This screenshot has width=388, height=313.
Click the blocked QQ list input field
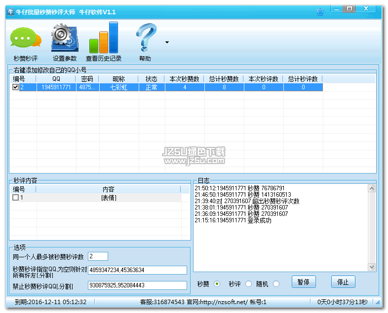(x=137, y=285)
